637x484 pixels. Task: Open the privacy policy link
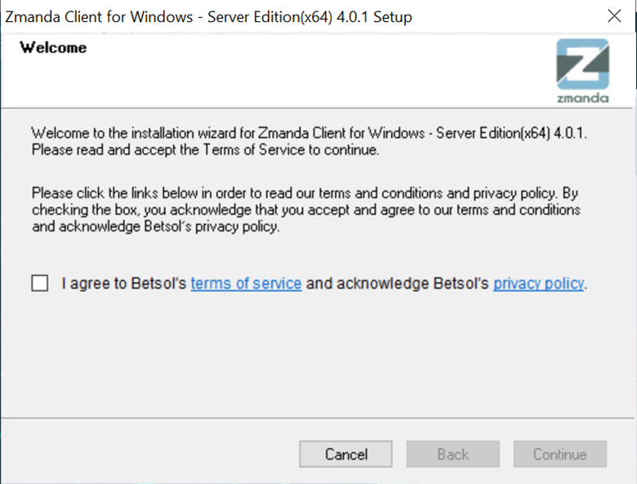539,283
